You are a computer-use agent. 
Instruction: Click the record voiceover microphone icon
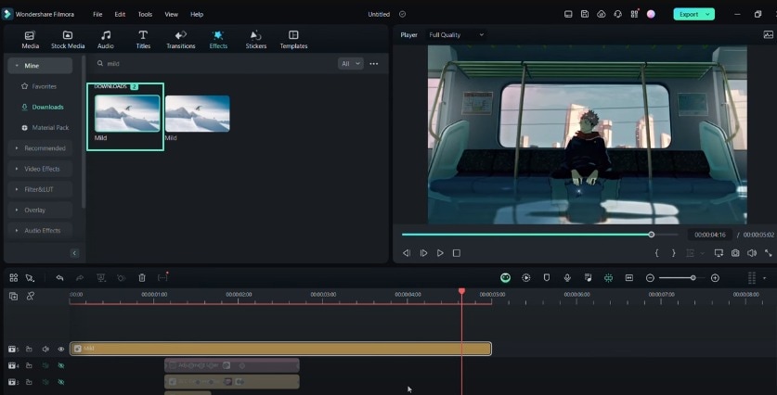pyautogui.click(x=567, y=277)
